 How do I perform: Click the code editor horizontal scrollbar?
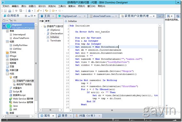click(112, 110)
